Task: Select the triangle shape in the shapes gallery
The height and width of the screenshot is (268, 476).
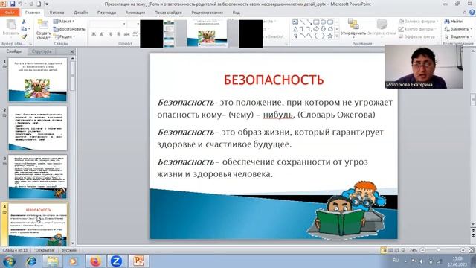Action: tap(295, 29)
